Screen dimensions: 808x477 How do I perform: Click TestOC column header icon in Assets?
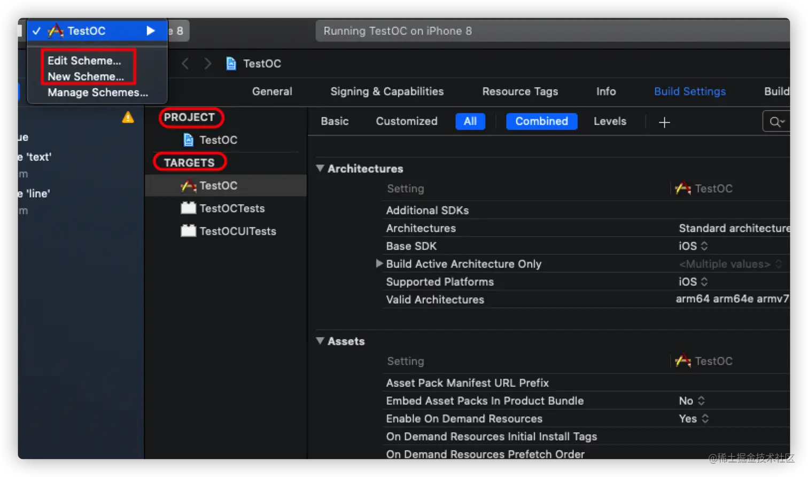pyautogui.click(x=682, y=361)
